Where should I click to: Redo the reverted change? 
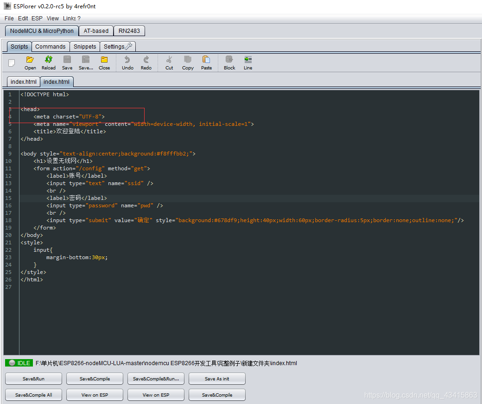[146, 62]
